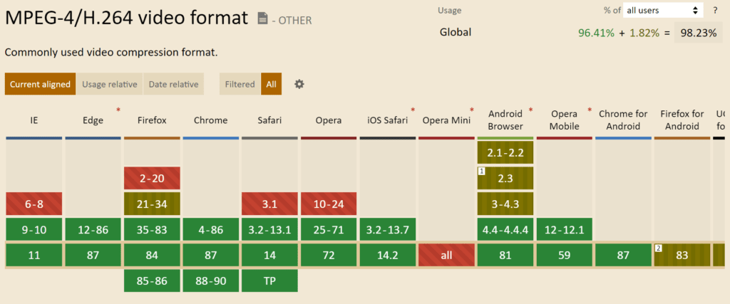Open the table settings gear icon
Image resolution: width=730 pixels, height=304 pixels.
pos(299,84)
